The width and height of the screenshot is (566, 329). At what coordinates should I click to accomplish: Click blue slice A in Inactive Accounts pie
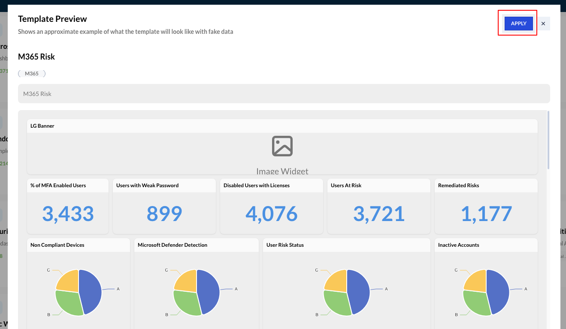point(499,291)
